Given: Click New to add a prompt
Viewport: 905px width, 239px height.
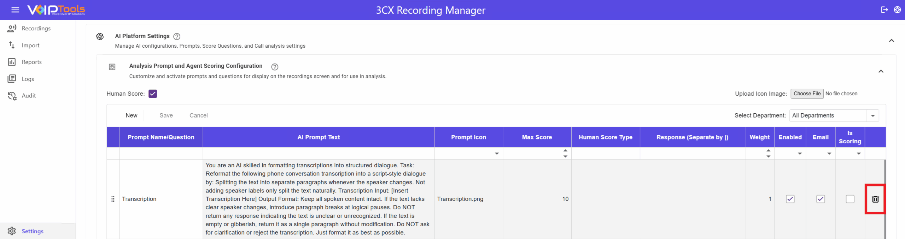Looking at the screenshot, I should click(x=131, y=115).
